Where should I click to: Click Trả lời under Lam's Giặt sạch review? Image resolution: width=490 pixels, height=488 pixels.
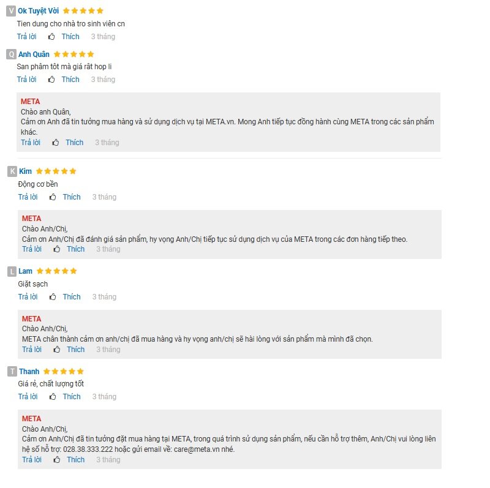(28, 296)
